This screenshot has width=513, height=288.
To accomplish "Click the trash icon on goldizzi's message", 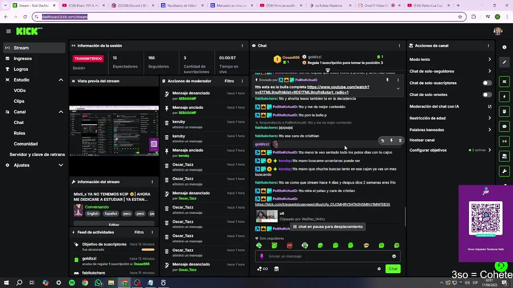I will (400, 141).
